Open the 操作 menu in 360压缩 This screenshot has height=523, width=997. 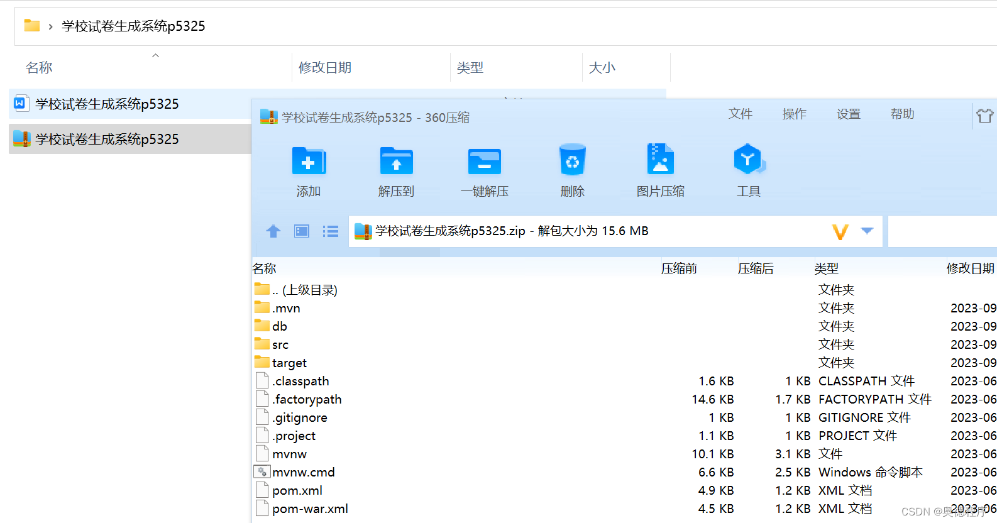(795, 114)
